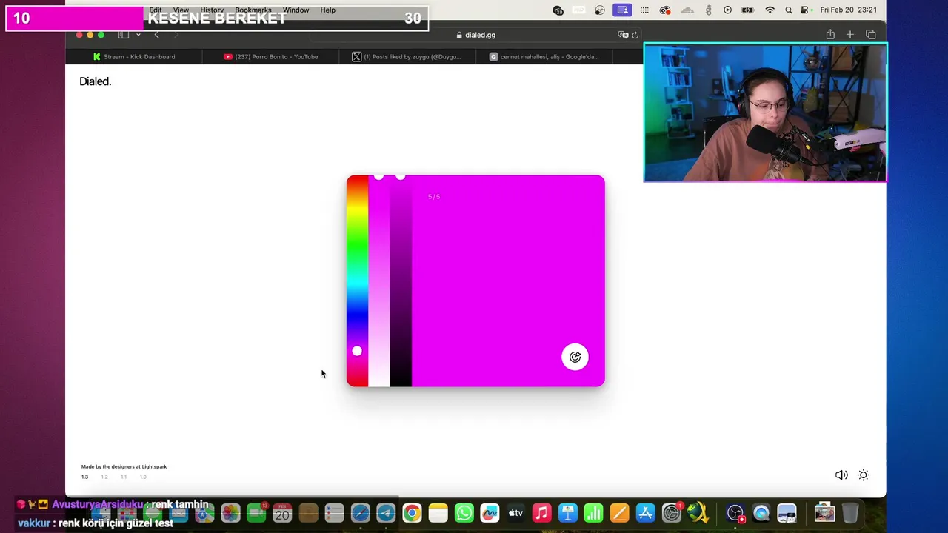Click the date and time clock
Screen dimensions: 948x533
(849, 10)
